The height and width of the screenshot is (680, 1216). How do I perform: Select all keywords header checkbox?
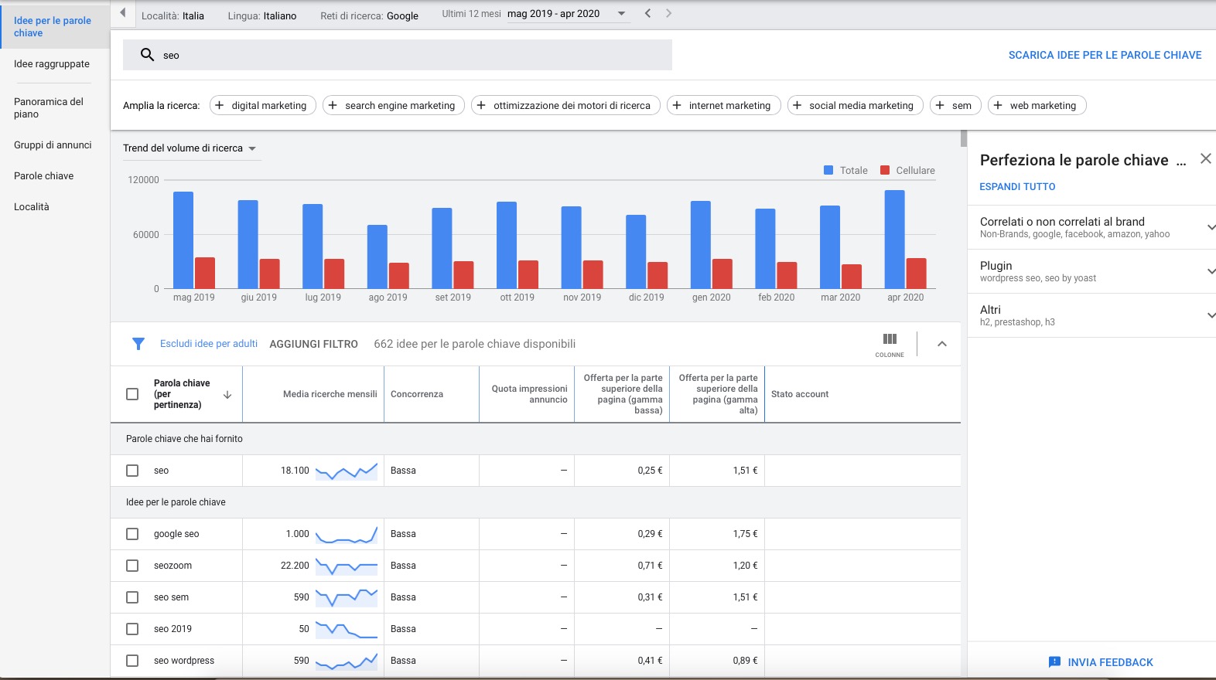tap(132, 394)
